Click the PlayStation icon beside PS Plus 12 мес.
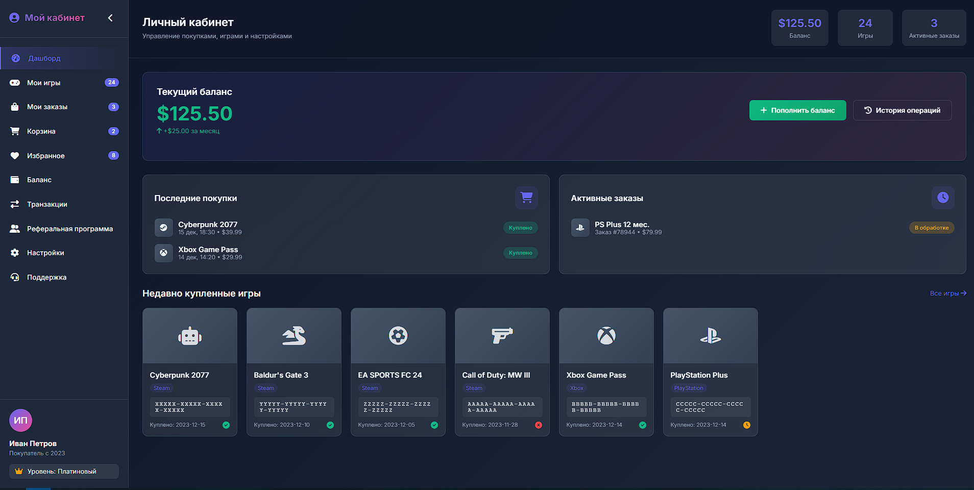The height and width of the screenshot is (490, 974). (580, 228)
